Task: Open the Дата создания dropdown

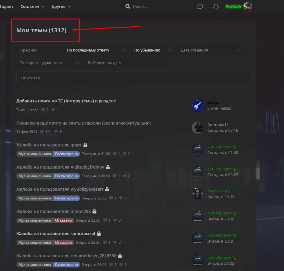Action: coord(210,50)
